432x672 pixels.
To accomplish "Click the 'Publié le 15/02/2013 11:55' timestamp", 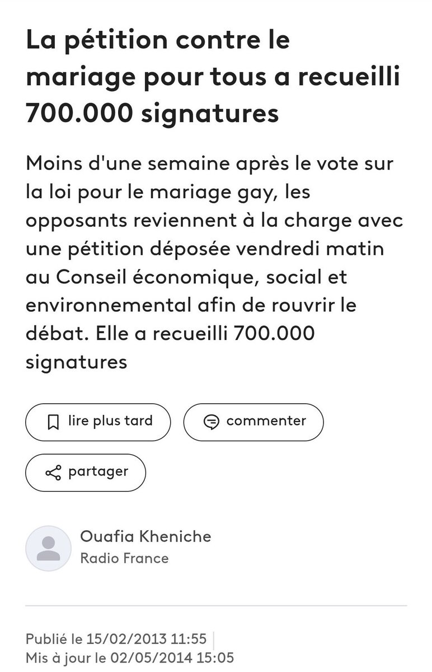I will (116, 638).
